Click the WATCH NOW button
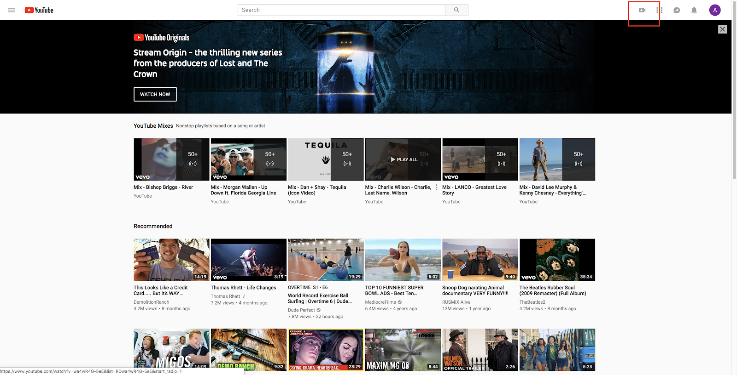The image size is (737, 375). tap(155, 94)
